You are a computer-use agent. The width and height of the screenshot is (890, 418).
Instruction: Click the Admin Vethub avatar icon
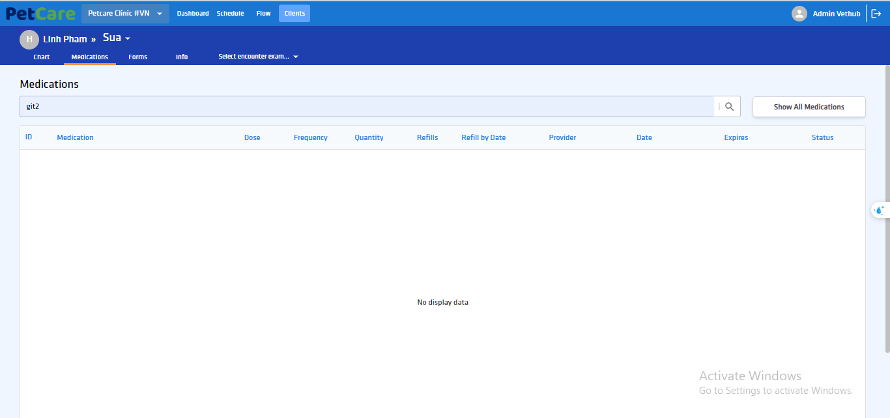coord(799,14)
